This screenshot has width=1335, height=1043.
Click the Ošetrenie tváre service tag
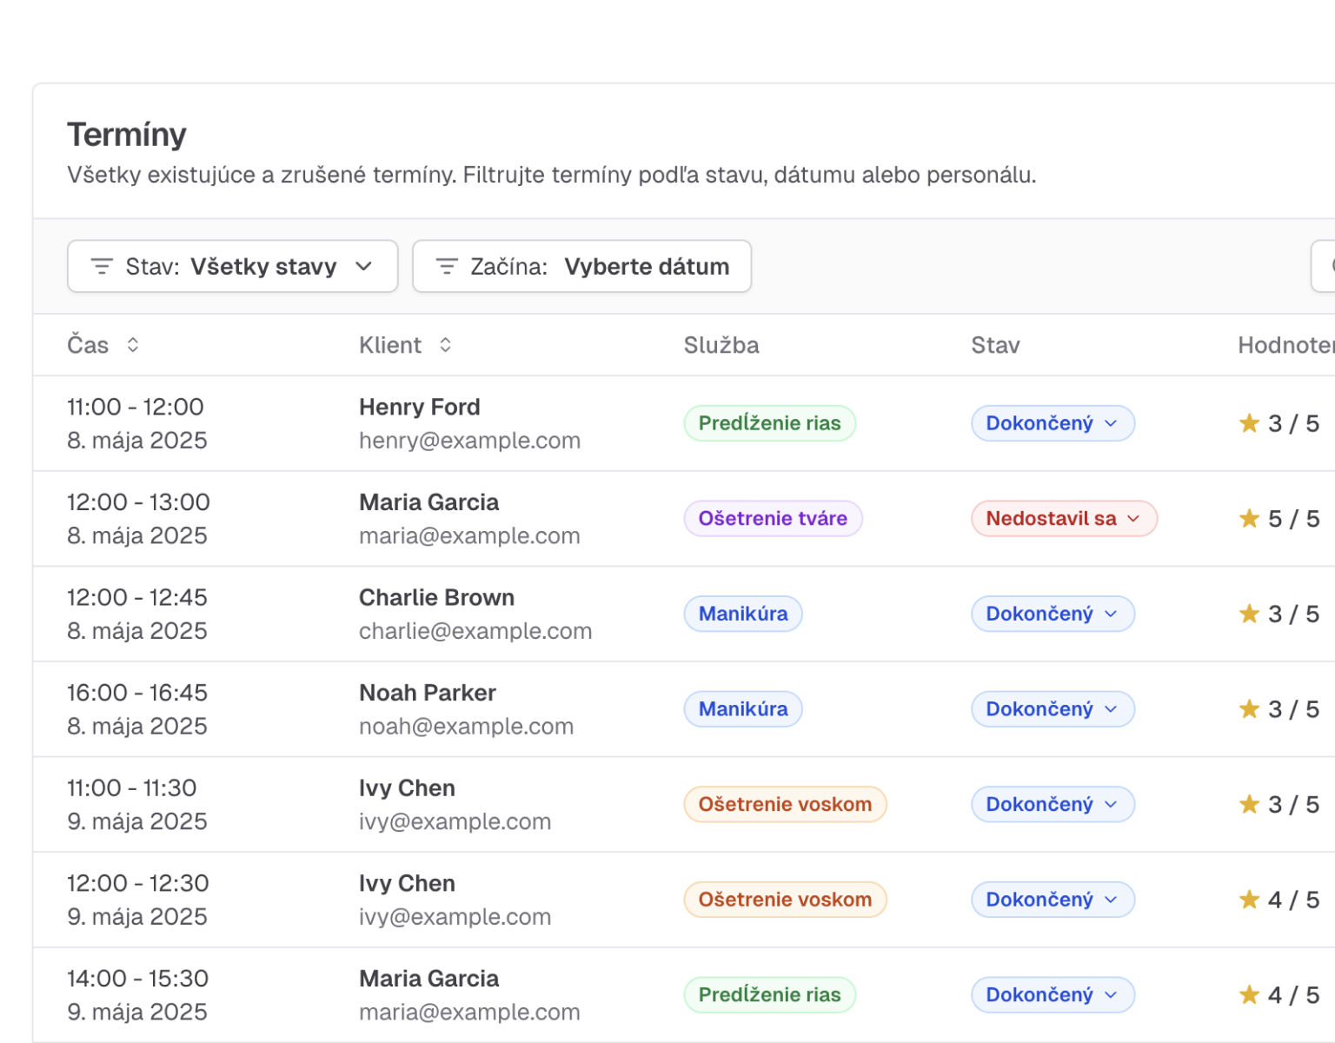pos(772,519)
